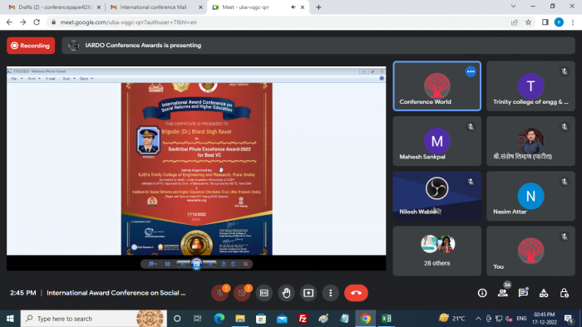Open Excel from the taskbar
The width and height of the screenshot is (582, 327).
pyautogui.click(x=386, y=319)
